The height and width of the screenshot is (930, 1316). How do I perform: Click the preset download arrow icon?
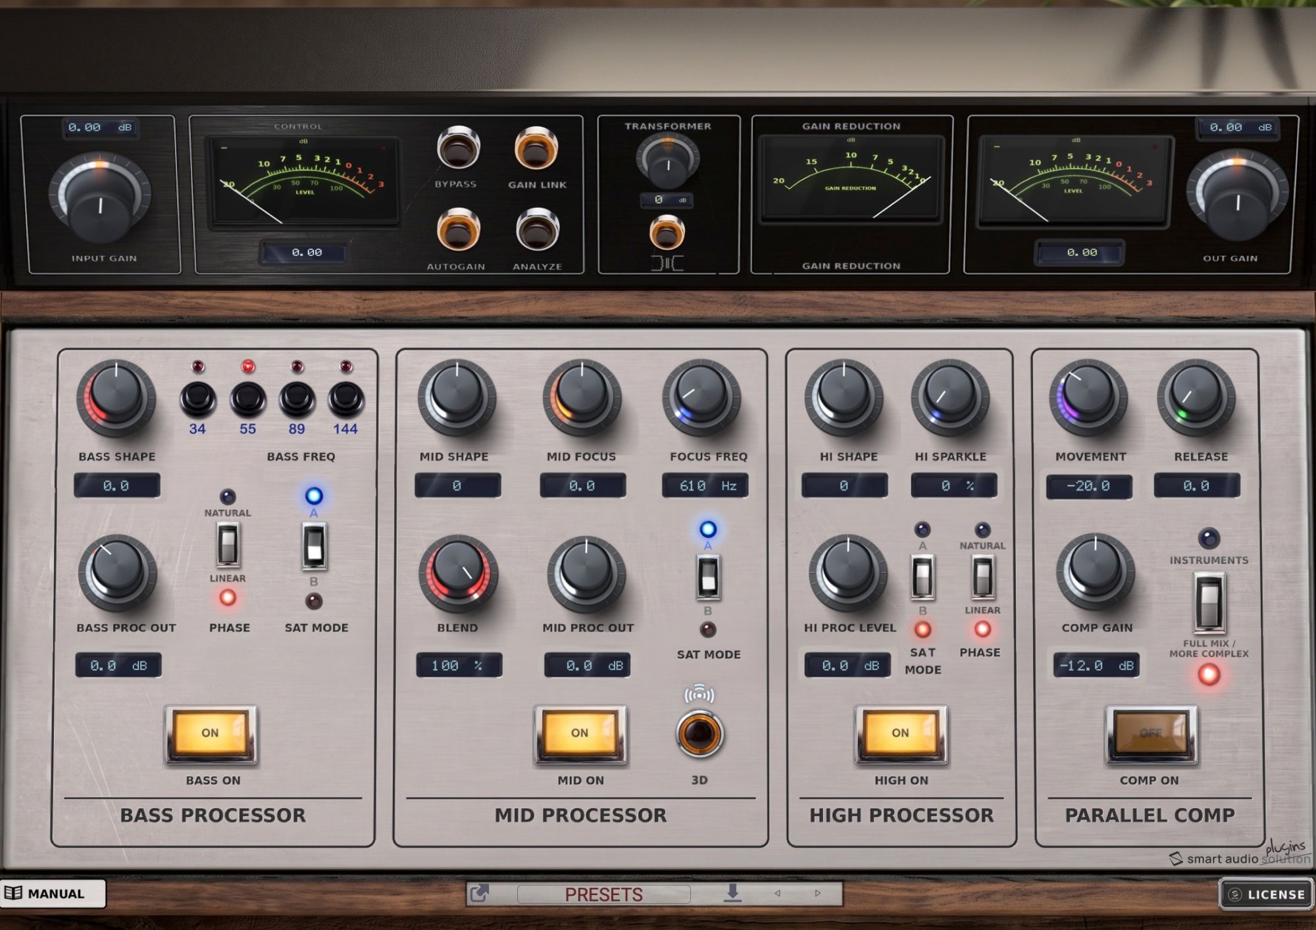[732, 893]
